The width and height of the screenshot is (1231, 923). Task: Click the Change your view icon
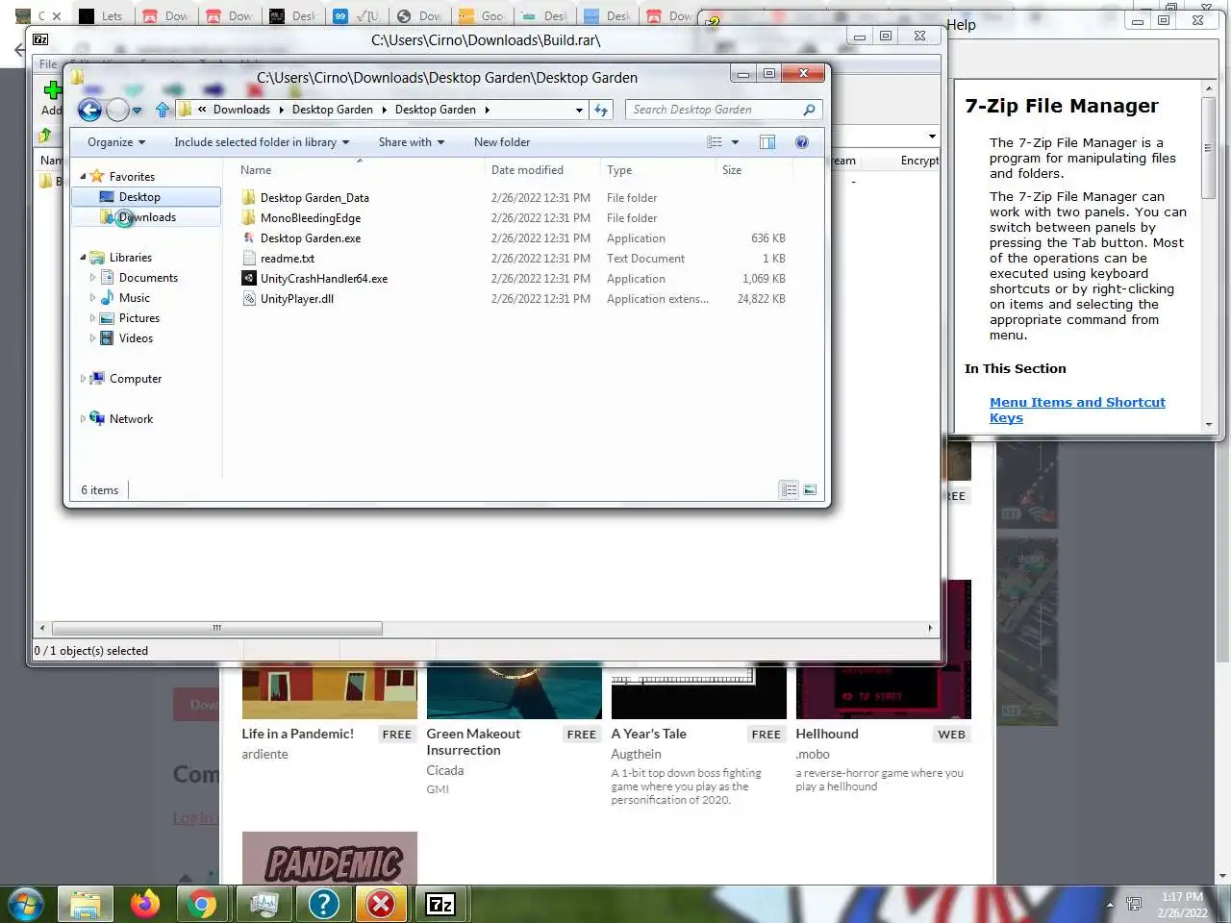[715, 142]
